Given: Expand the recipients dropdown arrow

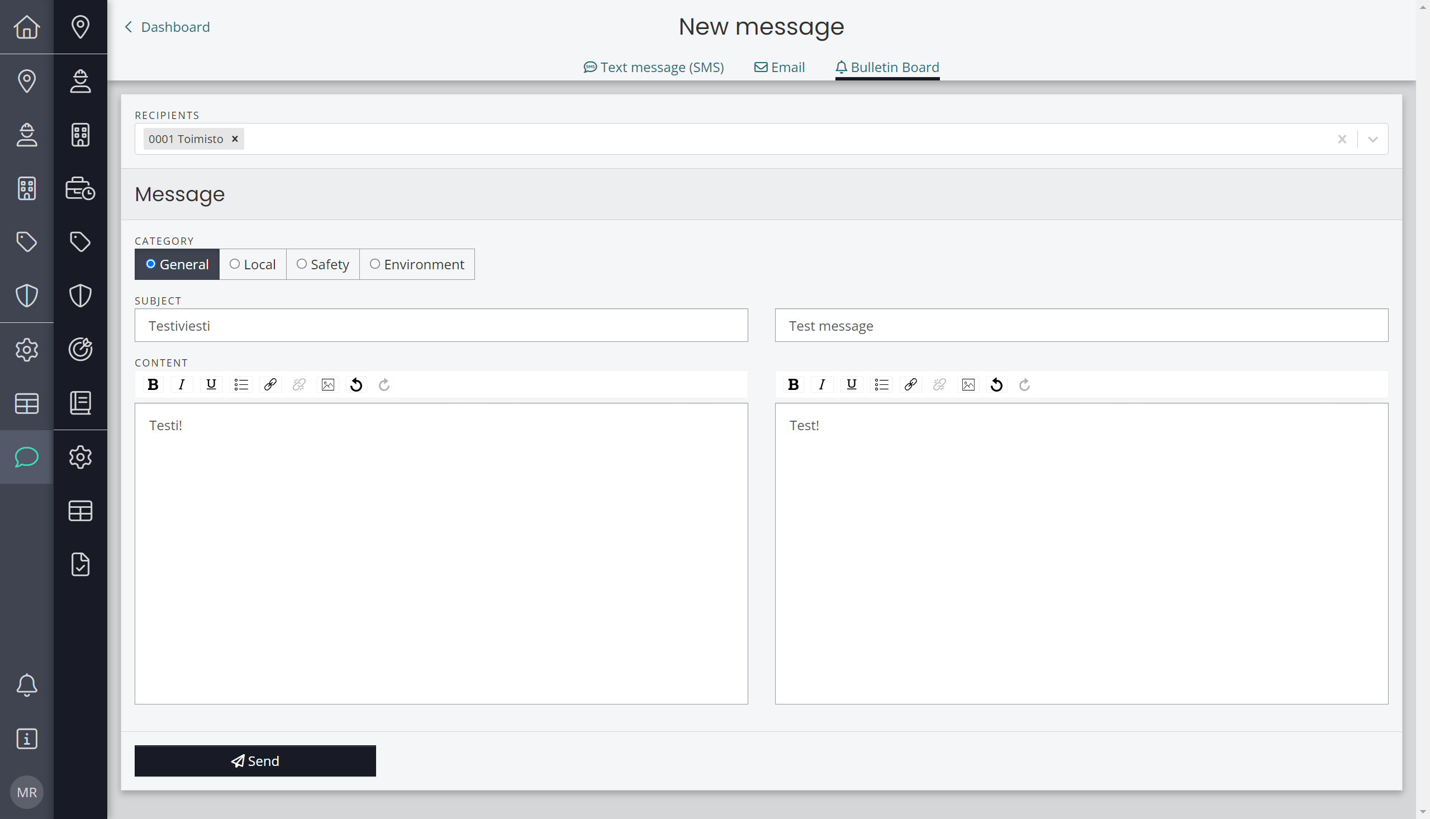Looking at the screenshot, I should pos(1372,139).
